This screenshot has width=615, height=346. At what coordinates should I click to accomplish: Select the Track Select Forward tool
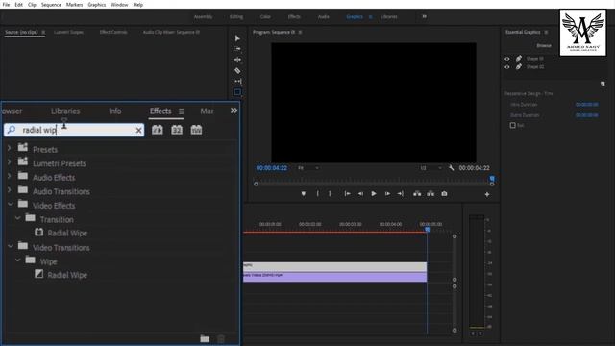[x=237, y=49]
